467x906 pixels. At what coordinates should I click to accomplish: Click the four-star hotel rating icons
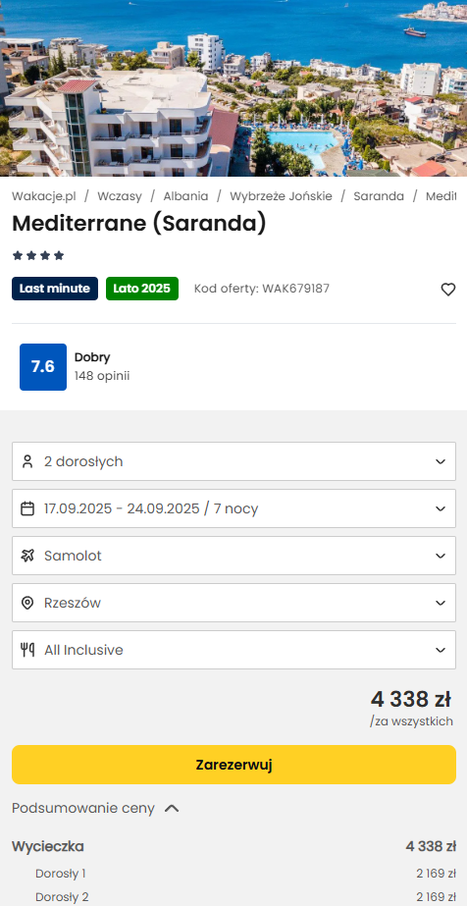pos(38,255)
